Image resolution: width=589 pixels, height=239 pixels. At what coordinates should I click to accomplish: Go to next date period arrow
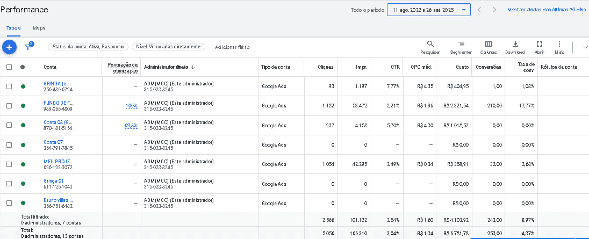coord(494,10)
